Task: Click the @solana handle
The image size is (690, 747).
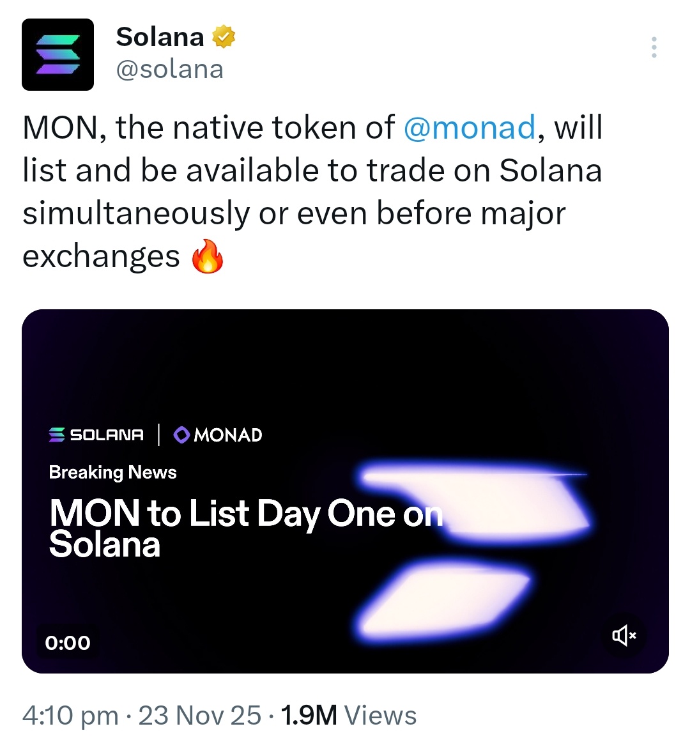Action: pyautogui.click(x=170, y=69)
